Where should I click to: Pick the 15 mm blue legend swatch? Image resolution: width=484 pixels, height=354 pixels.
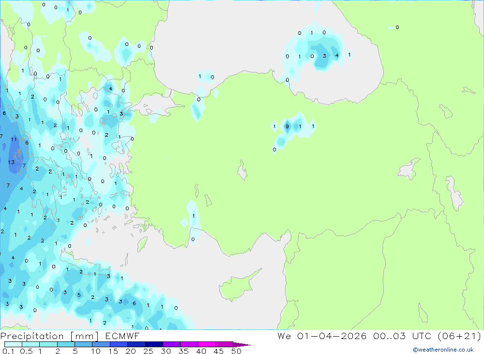click(x=119, y=344)
